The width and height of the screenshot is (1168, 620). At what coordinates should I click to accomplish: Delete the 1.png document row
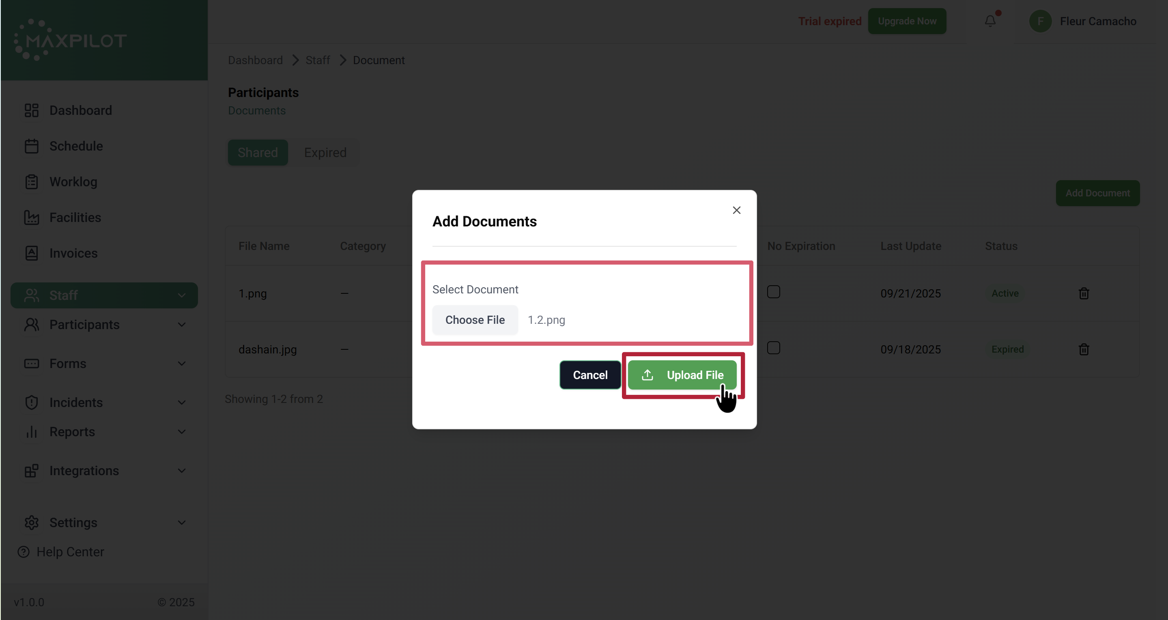1084,293
